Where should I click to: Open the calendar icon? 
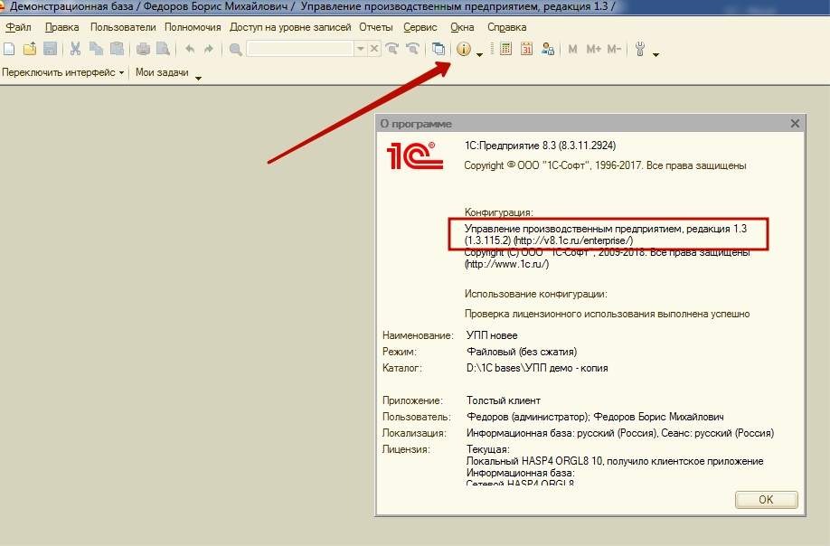[527, 49]
